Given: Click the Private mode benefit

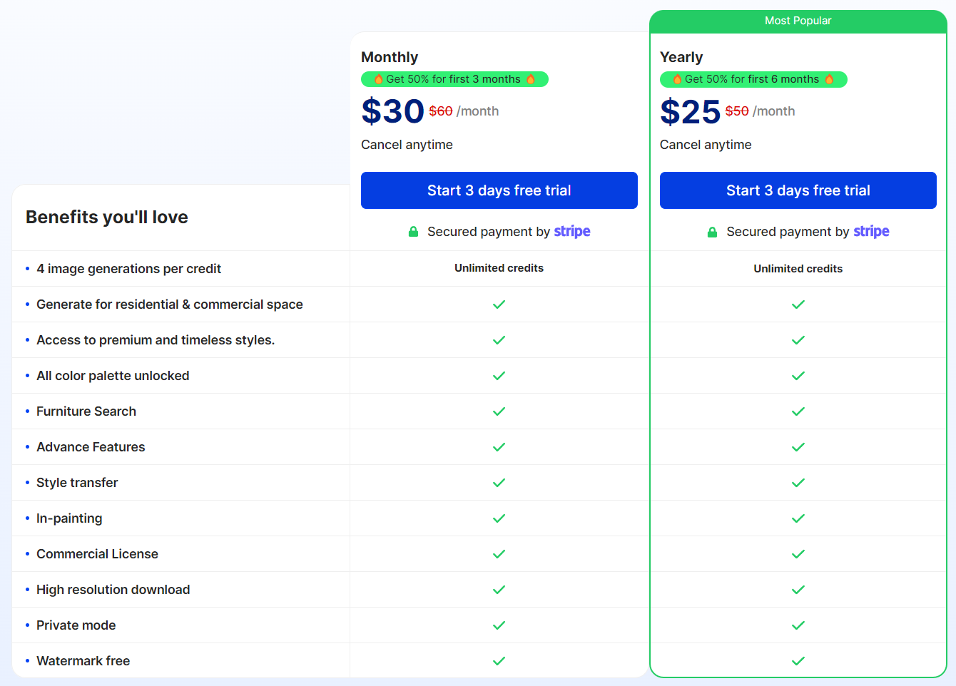Looking at the screenshot, I should click(x=76, y=625).
